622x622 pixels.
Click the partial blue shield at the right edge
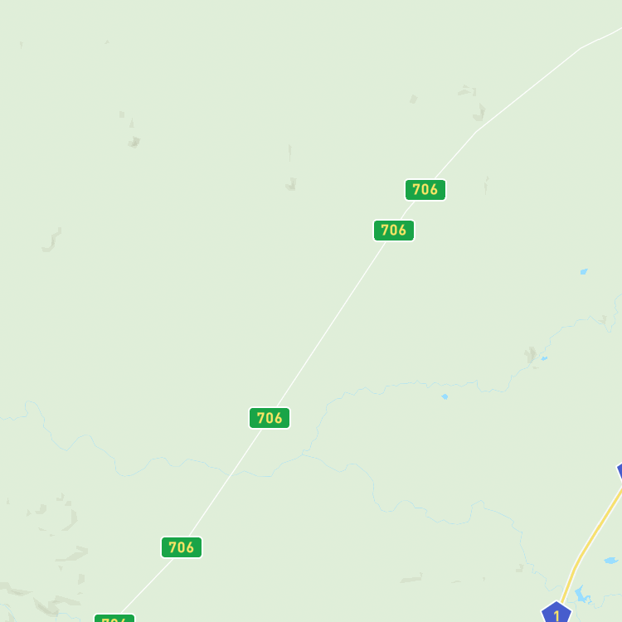coord(620,471)
